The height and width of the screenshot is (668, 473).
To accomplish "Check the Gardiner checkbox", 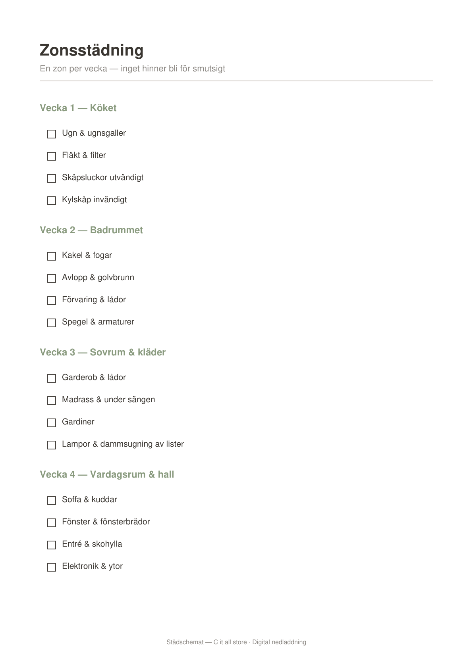I will [x=52, y=423].
